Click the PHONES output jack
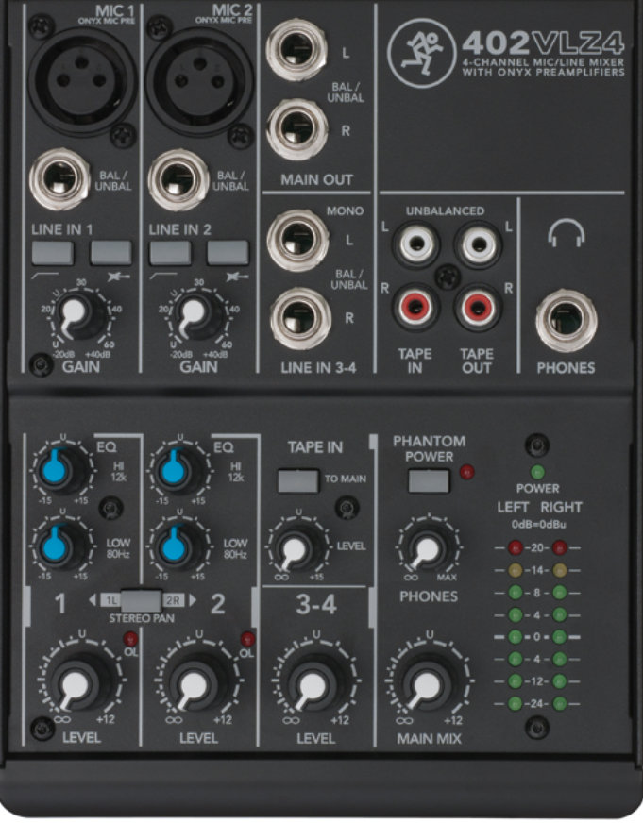 [566, 320]
